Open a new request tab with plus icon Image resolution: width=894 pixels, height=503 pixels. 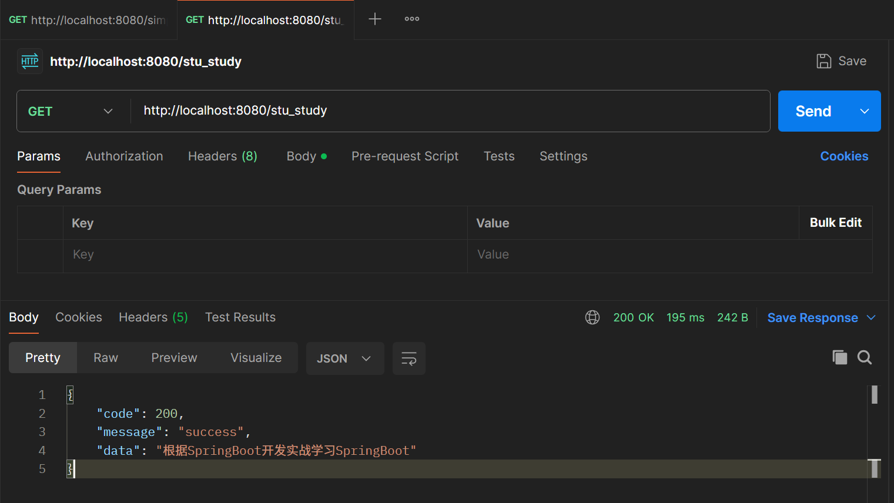click(375, 19)
